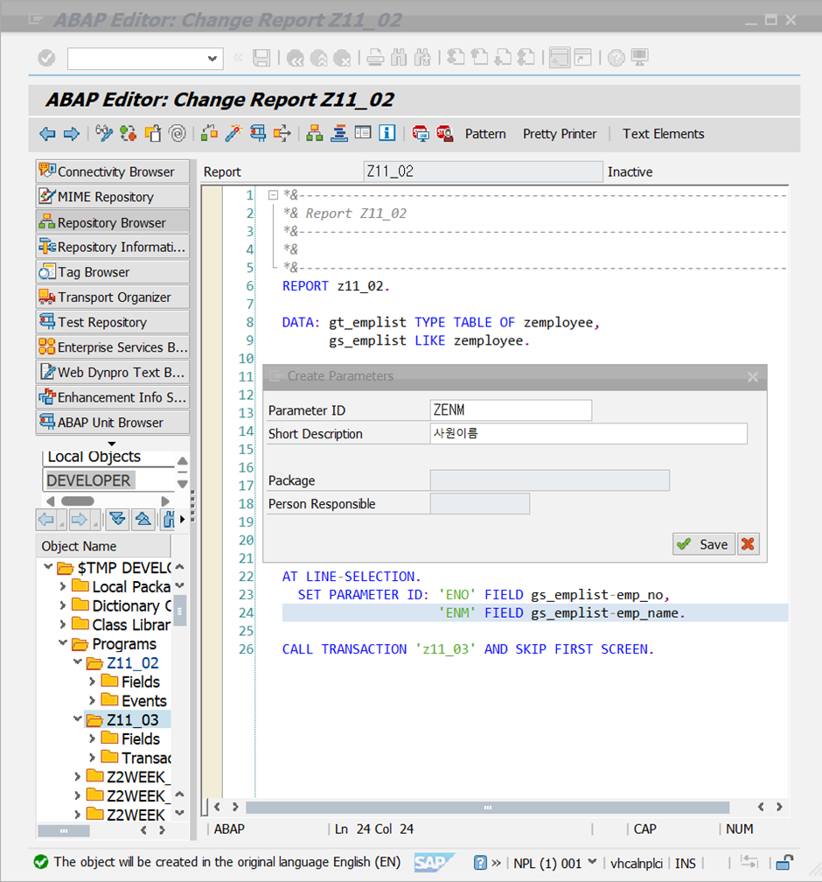The width and height of the screenshot is (822, 882).
Task: Expand the Local Package folder node
Action: (63, 586)
